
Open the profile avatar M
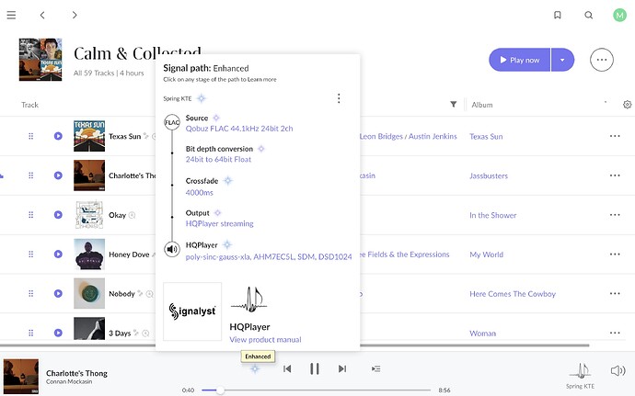[x=619, y=16]
